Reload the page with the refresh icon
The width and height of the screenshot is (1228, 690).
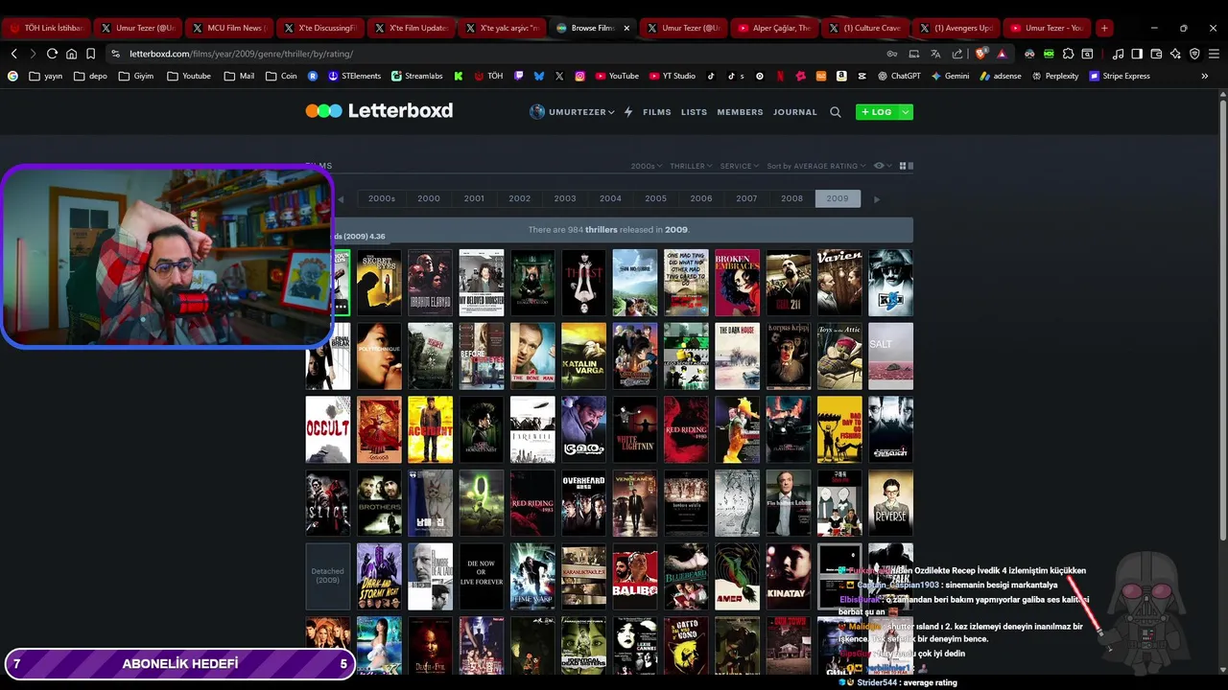click(x=52, y=54)
